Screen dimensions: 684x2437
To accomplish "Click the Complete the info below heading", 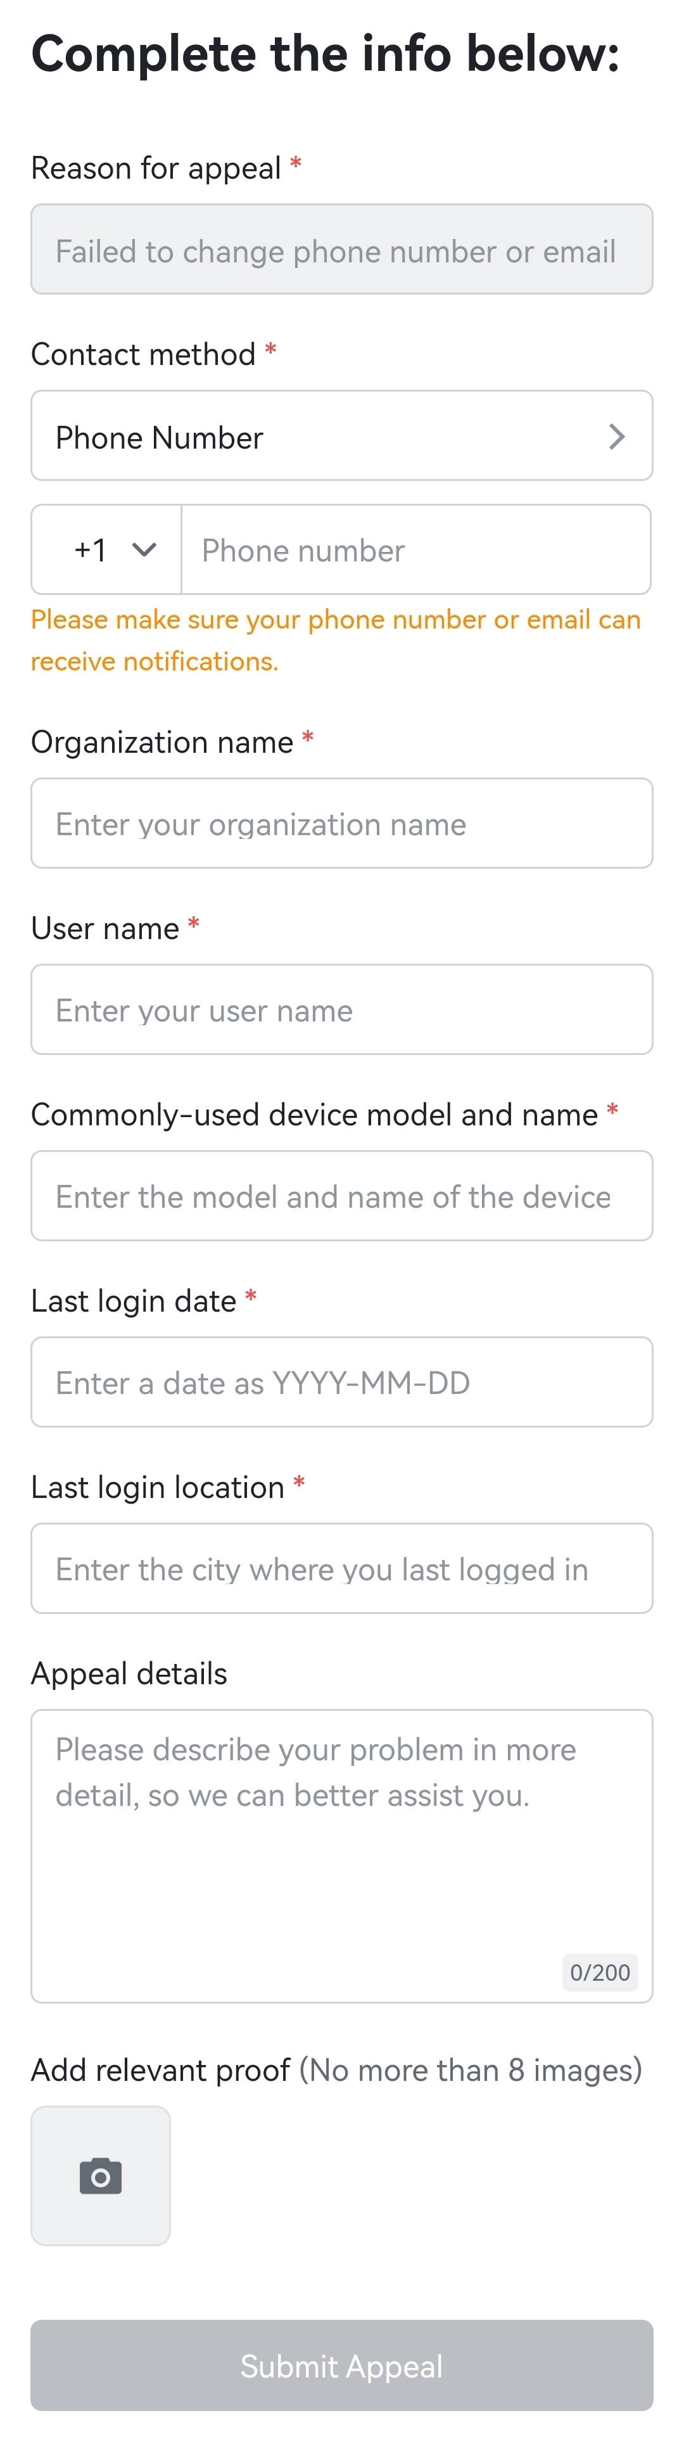I will click(326, 54).
